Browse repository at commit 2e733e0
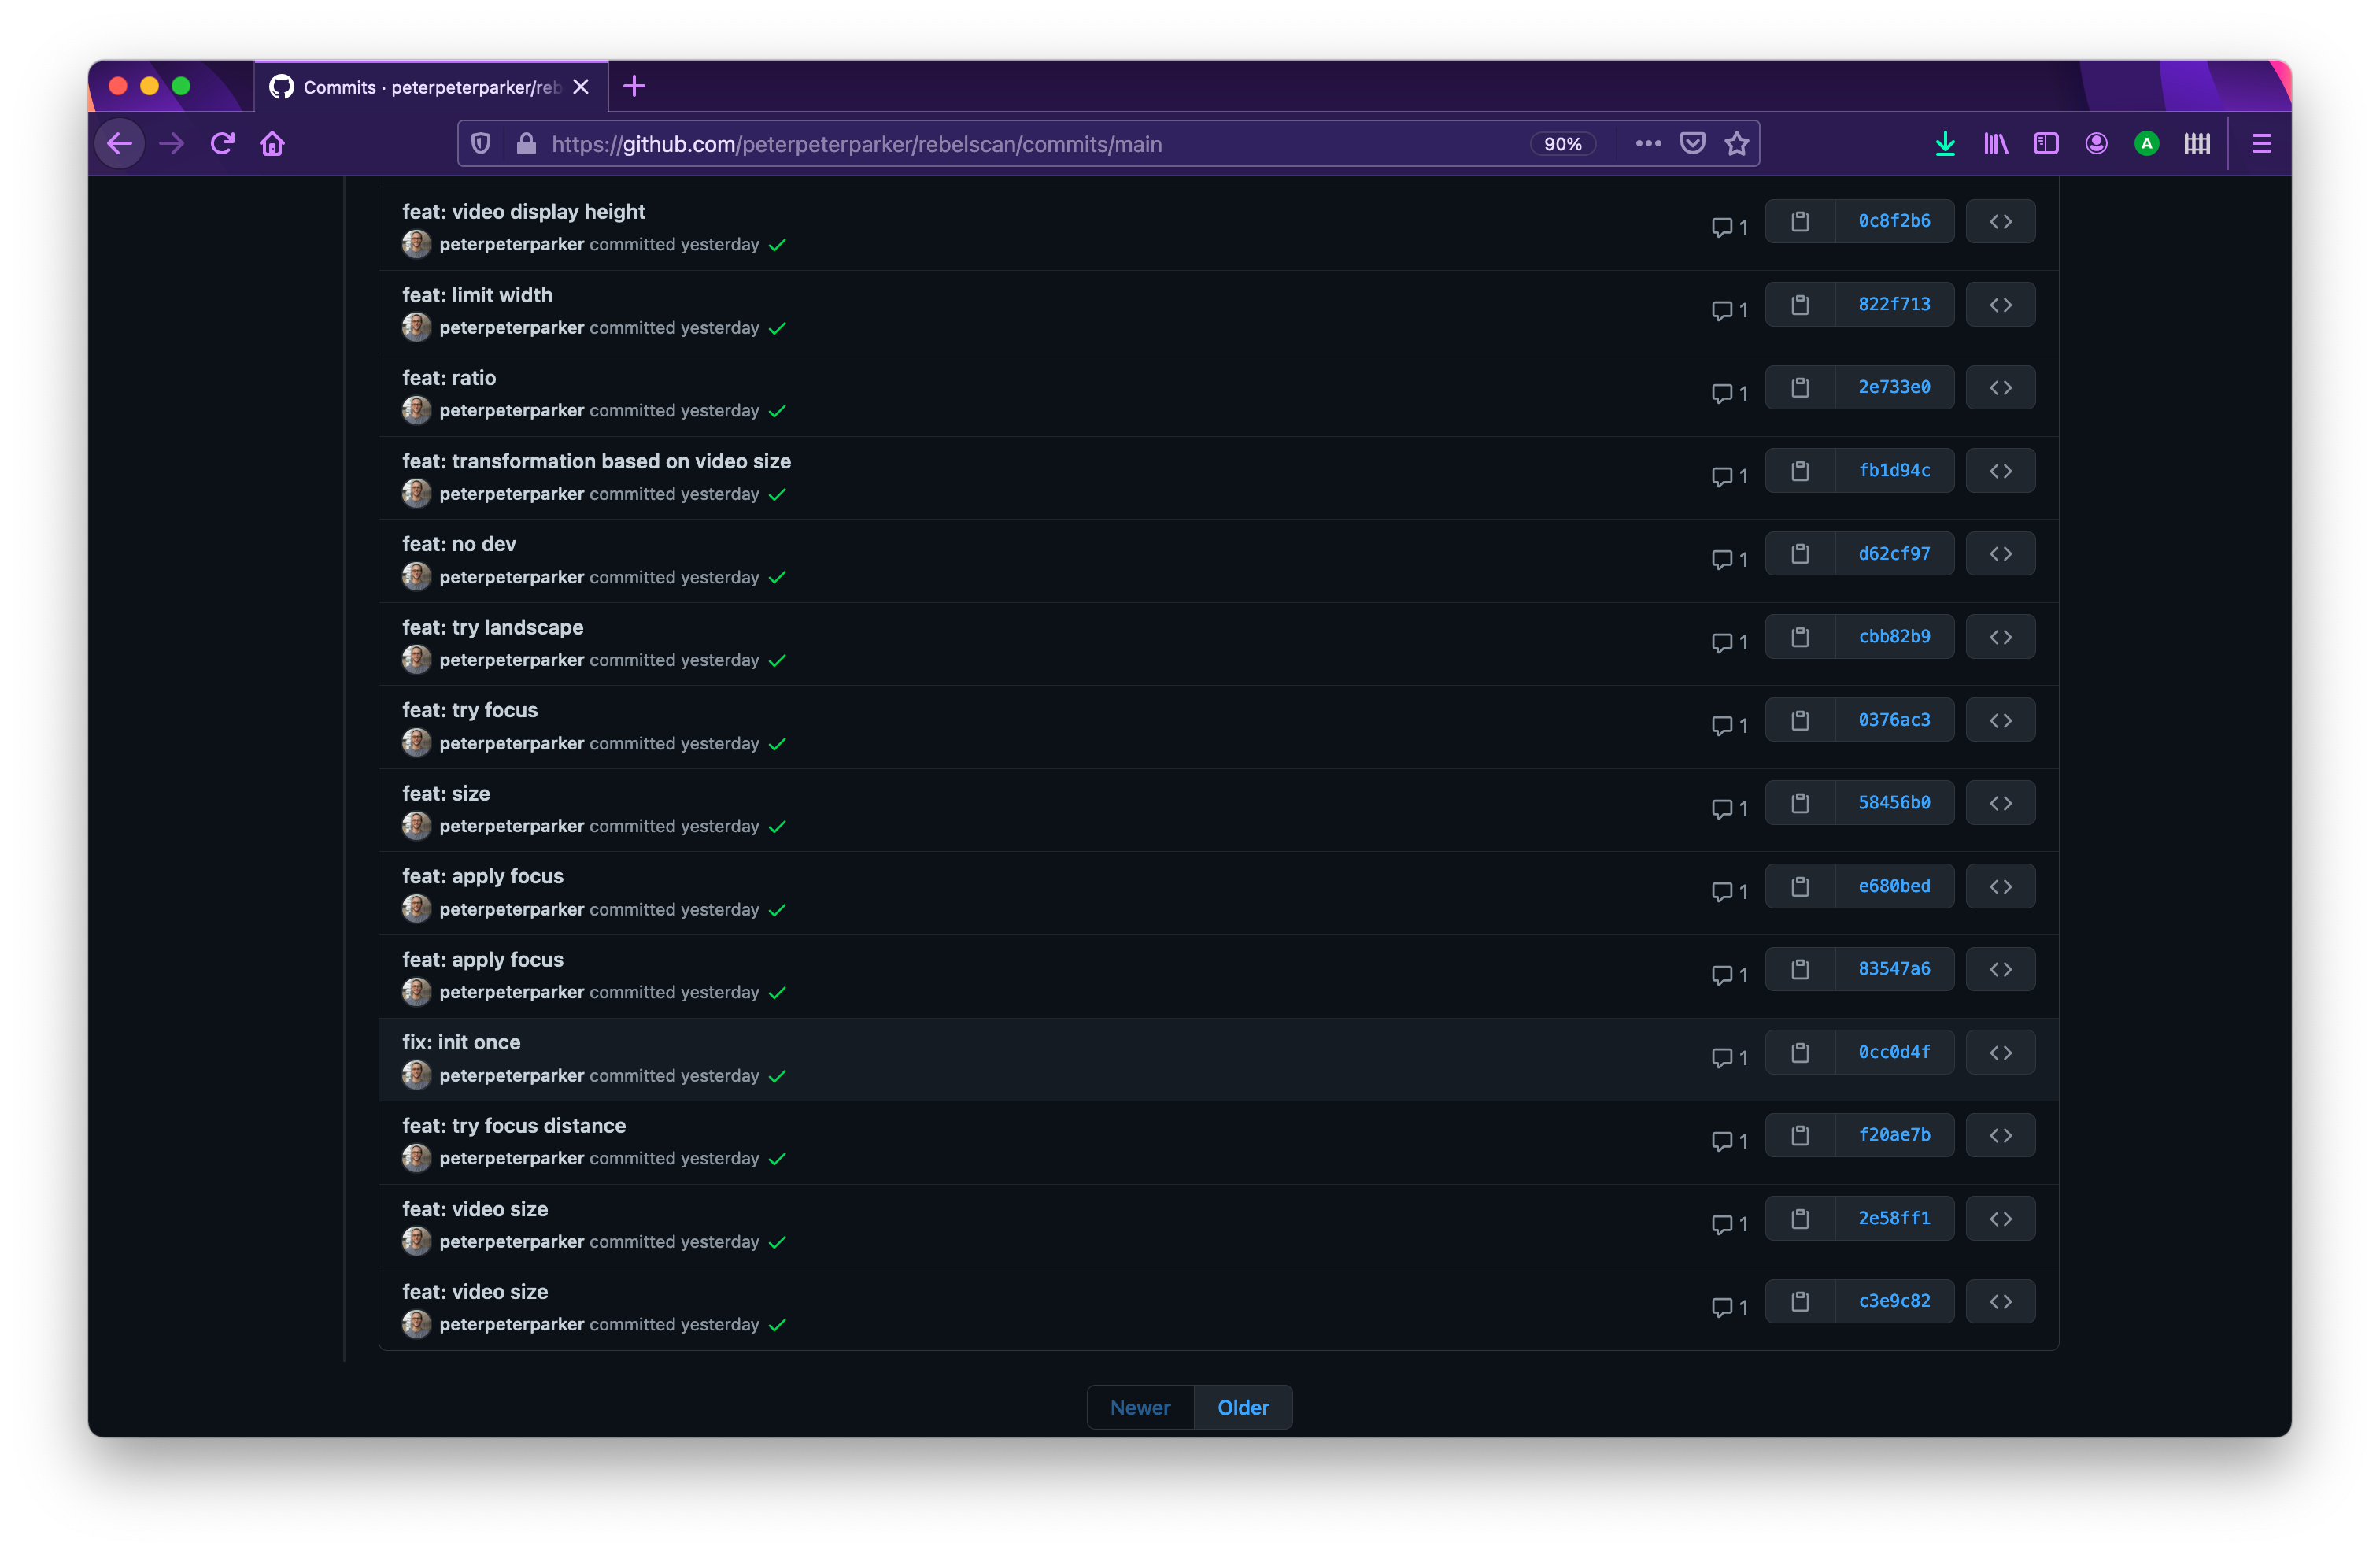This screenshot has width=2380, height=1554. pos(2000,388)
